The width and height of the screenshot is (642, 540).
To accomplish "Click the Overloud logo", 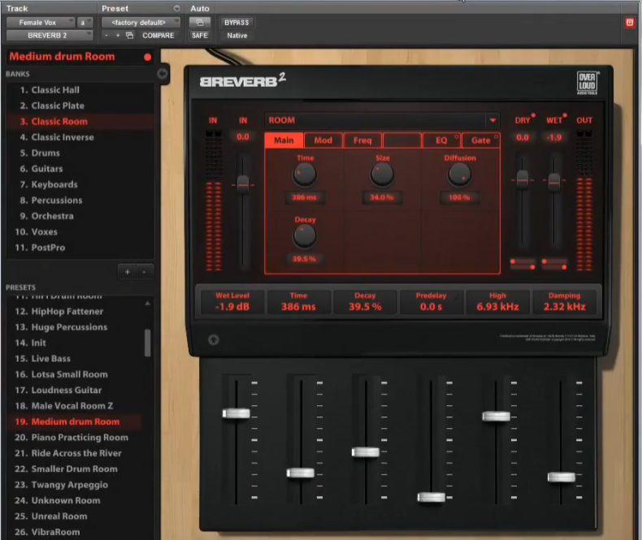I will [587, 83].
